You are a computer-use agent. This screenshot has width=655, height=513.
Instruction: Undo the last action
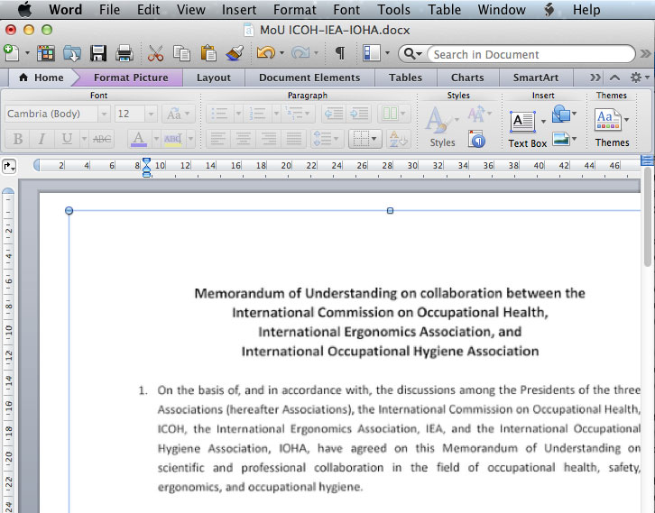pyautogui.click(x=265, y=53)
